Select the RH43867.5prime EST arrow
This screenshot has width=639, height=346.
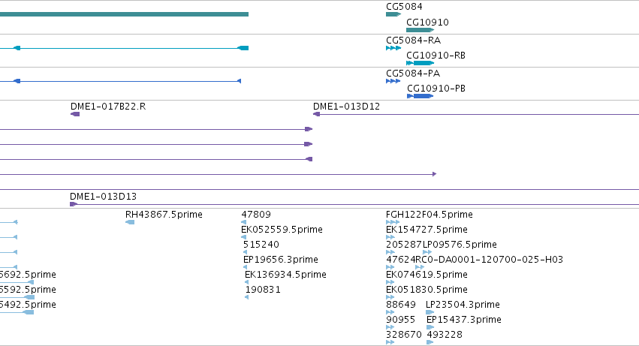[130, 222]
